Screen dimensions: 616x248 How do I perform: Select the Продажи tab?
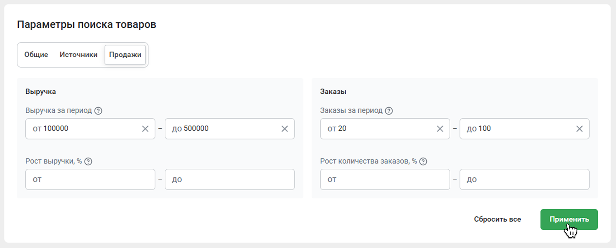[125, 55]
